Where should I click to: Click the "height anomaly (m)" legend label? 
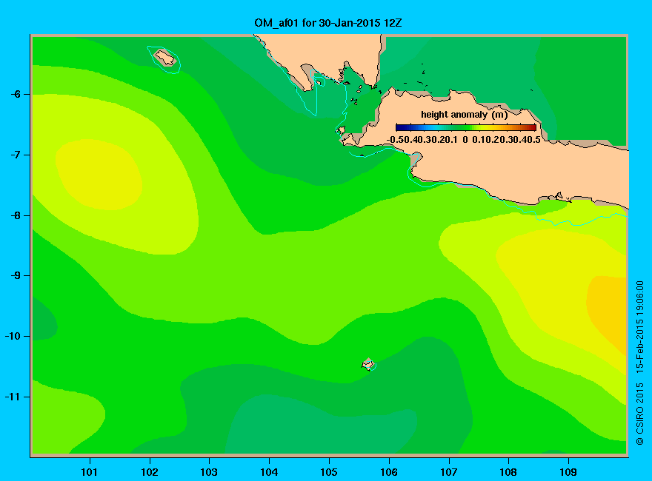tap(464, 115)
